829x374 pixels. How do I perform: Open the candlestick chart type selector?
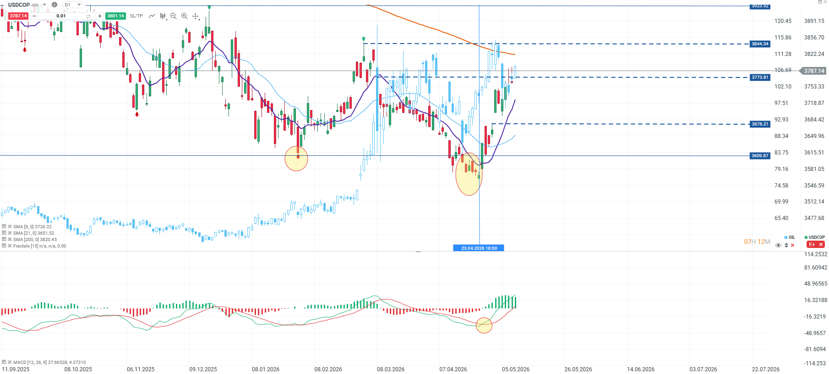click(x=163, y=16)
